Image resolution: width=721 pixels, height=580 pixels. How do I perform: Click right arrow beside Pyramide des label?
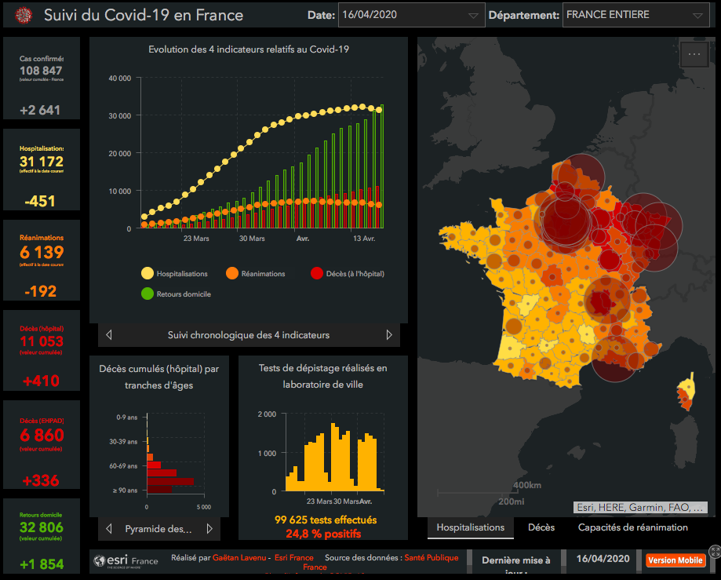[x=209, y=529]
